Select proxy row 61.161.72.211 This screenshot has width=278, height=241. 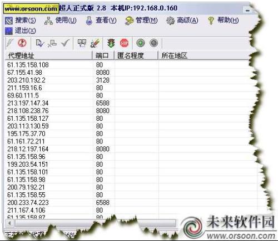click(x=128, y=141)
